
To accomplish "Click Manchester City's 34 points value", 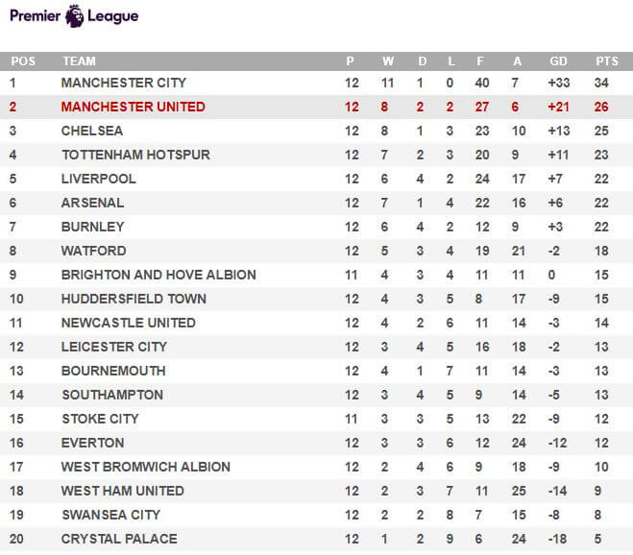I will tap(601, 83).
